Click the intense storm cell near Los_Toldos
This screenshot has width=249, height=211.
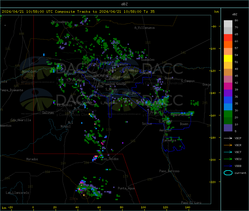tap(95, 158)
